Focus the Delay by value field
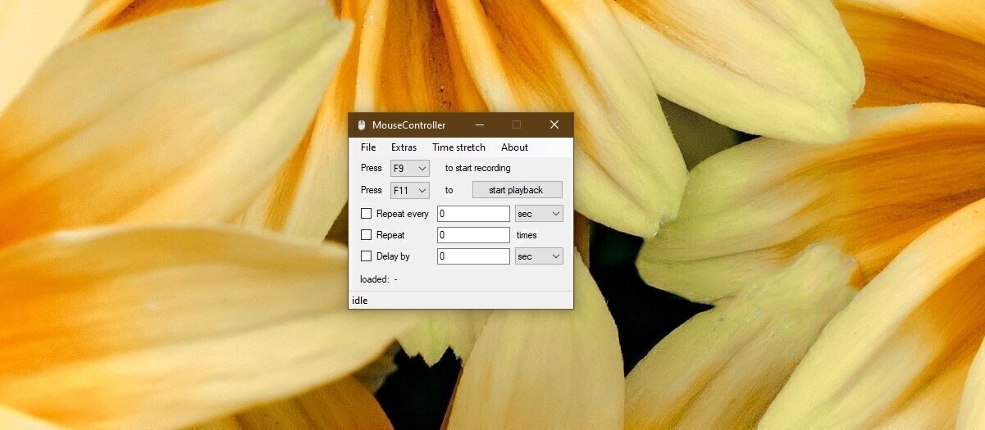 click(473, 256)
